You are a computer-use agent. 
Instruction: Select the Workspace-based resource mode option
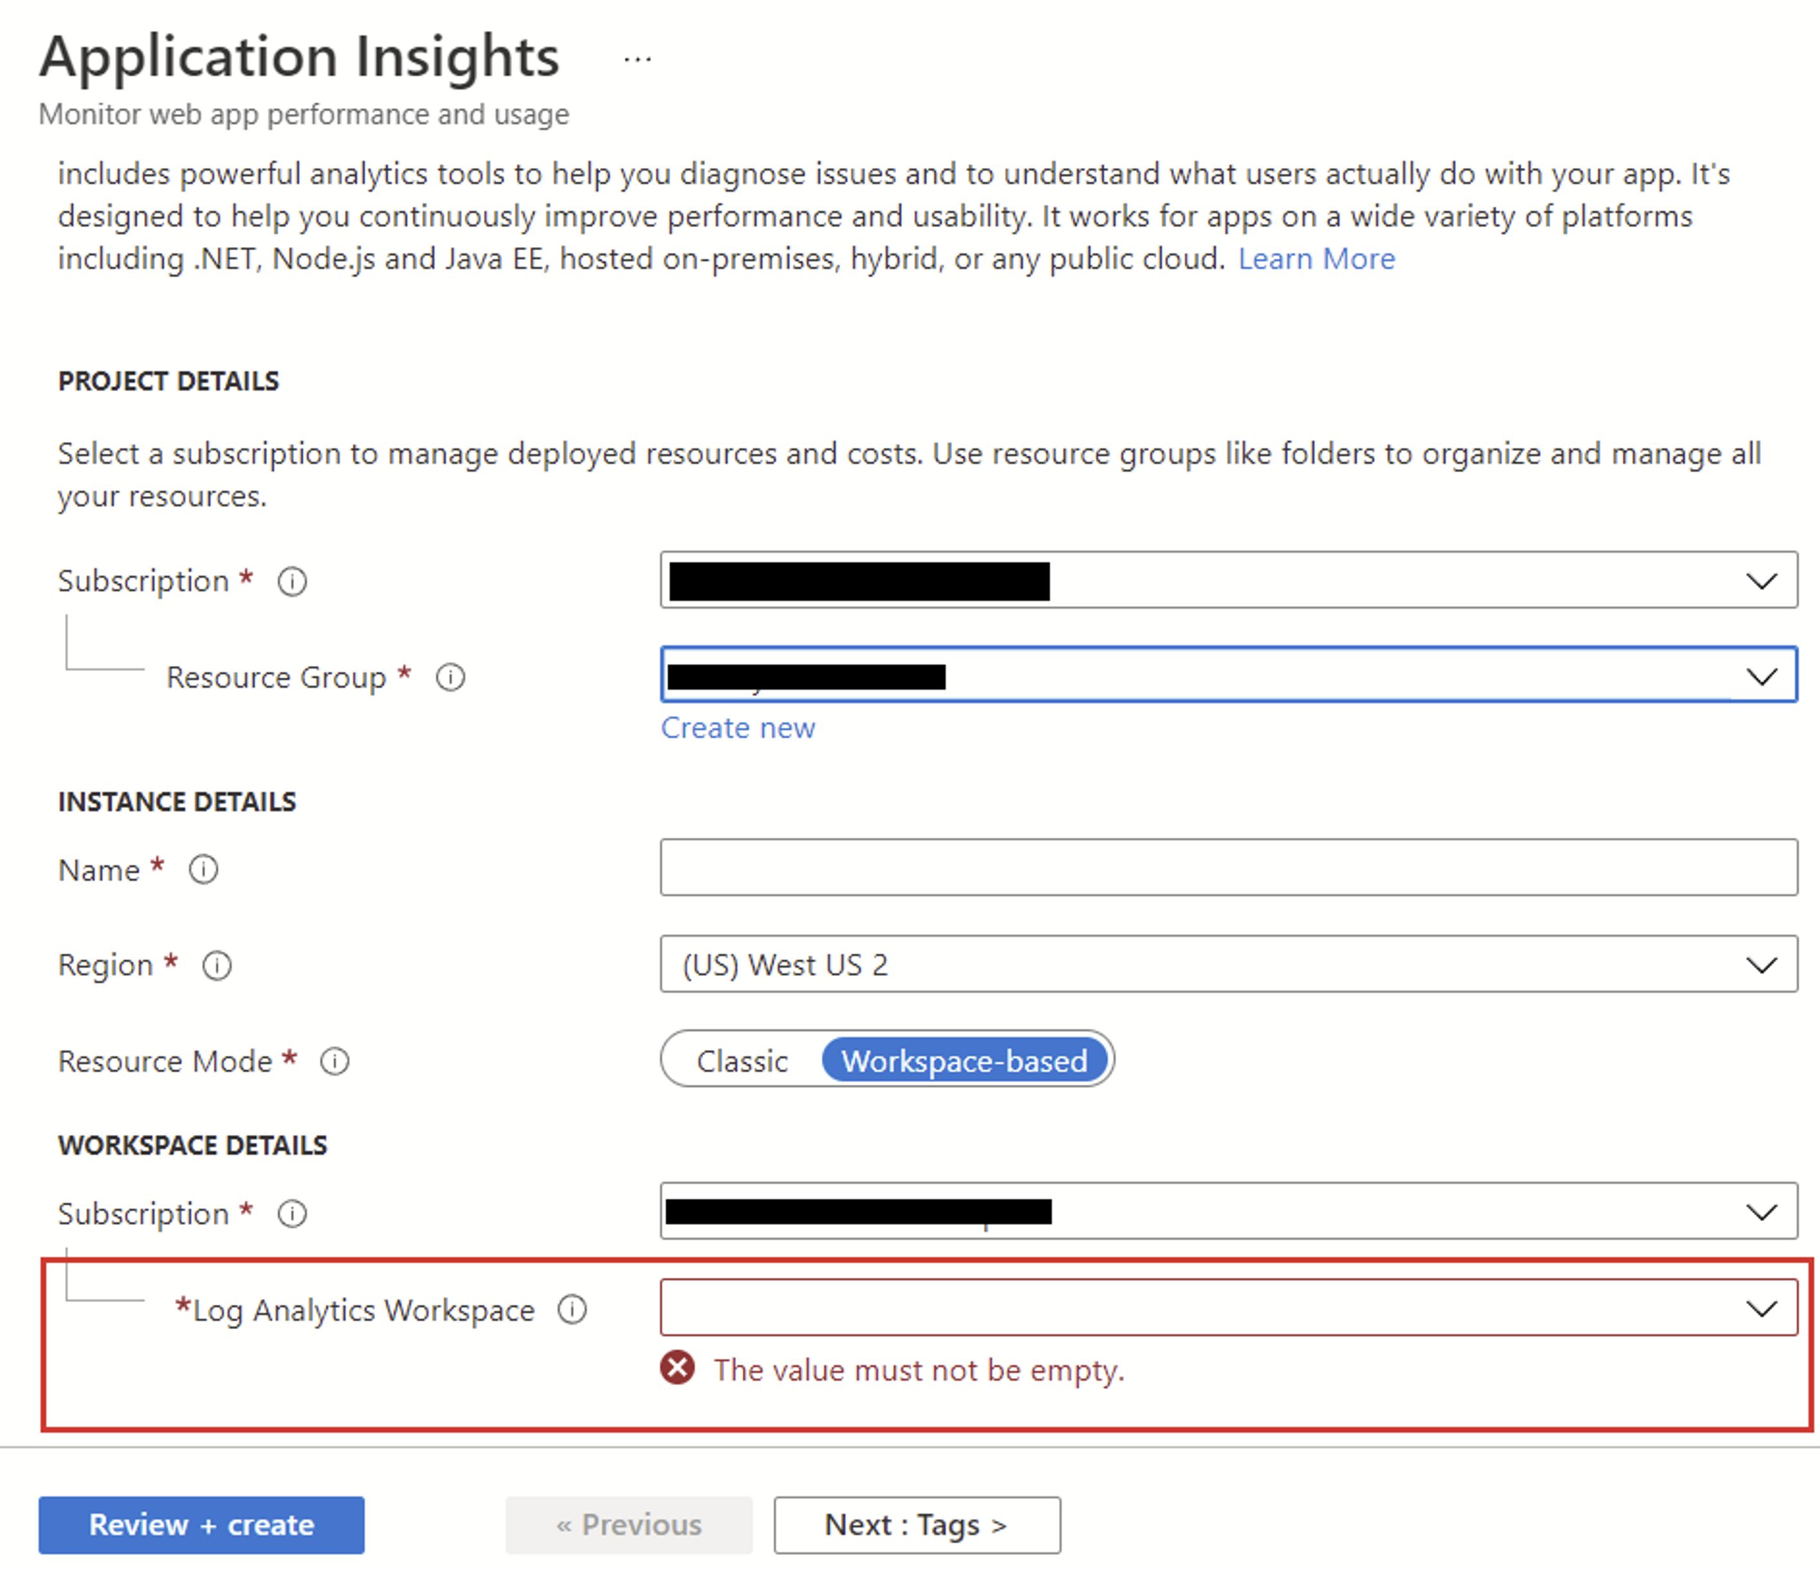[964, 1061]
